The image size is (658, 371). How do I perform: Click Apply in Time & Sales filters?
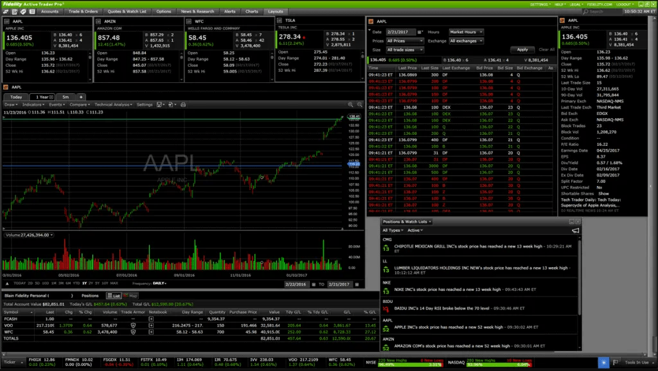[522, 50]
